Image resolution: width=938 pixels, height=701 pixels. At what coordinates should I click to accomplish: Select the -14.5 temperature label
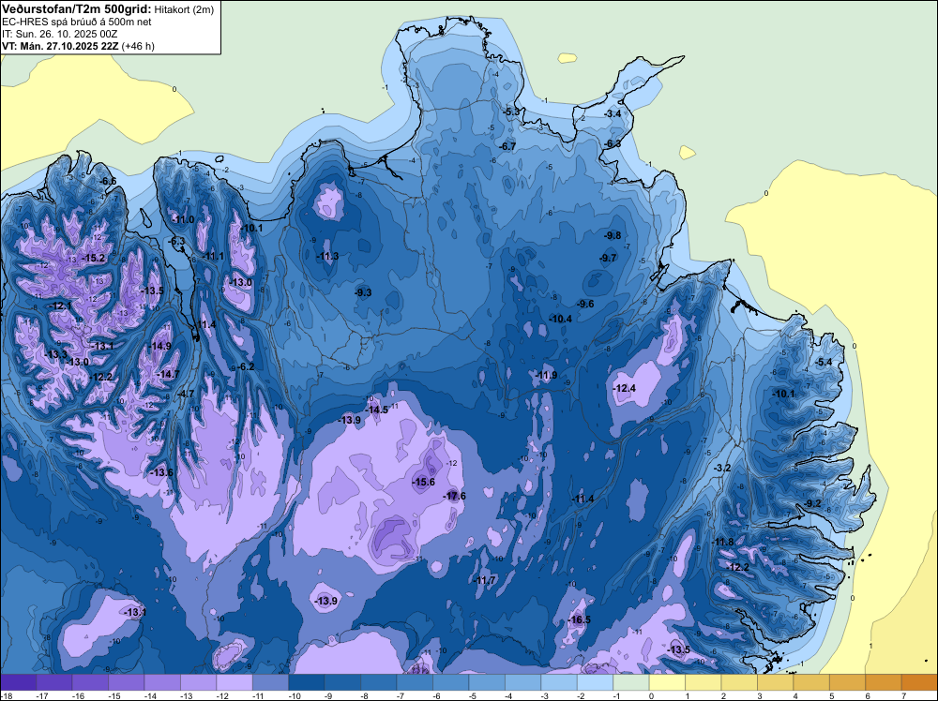tap(377, 410)
